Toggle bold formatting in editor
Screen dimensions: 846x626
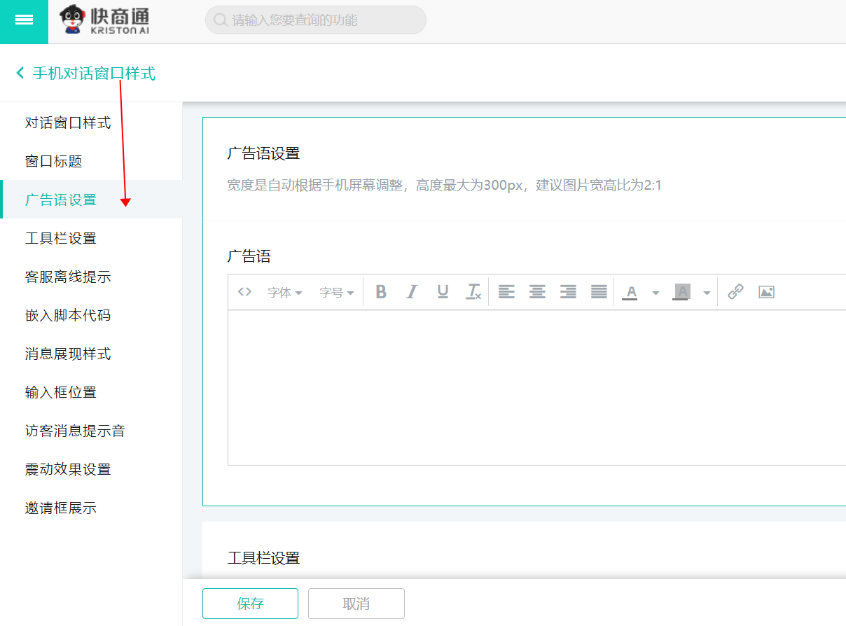click(x=381, y=292)
